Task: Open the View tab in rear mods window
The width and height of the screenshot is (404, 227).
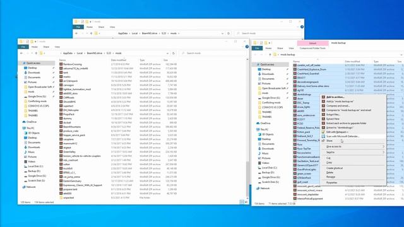Action: pos(112,27)
